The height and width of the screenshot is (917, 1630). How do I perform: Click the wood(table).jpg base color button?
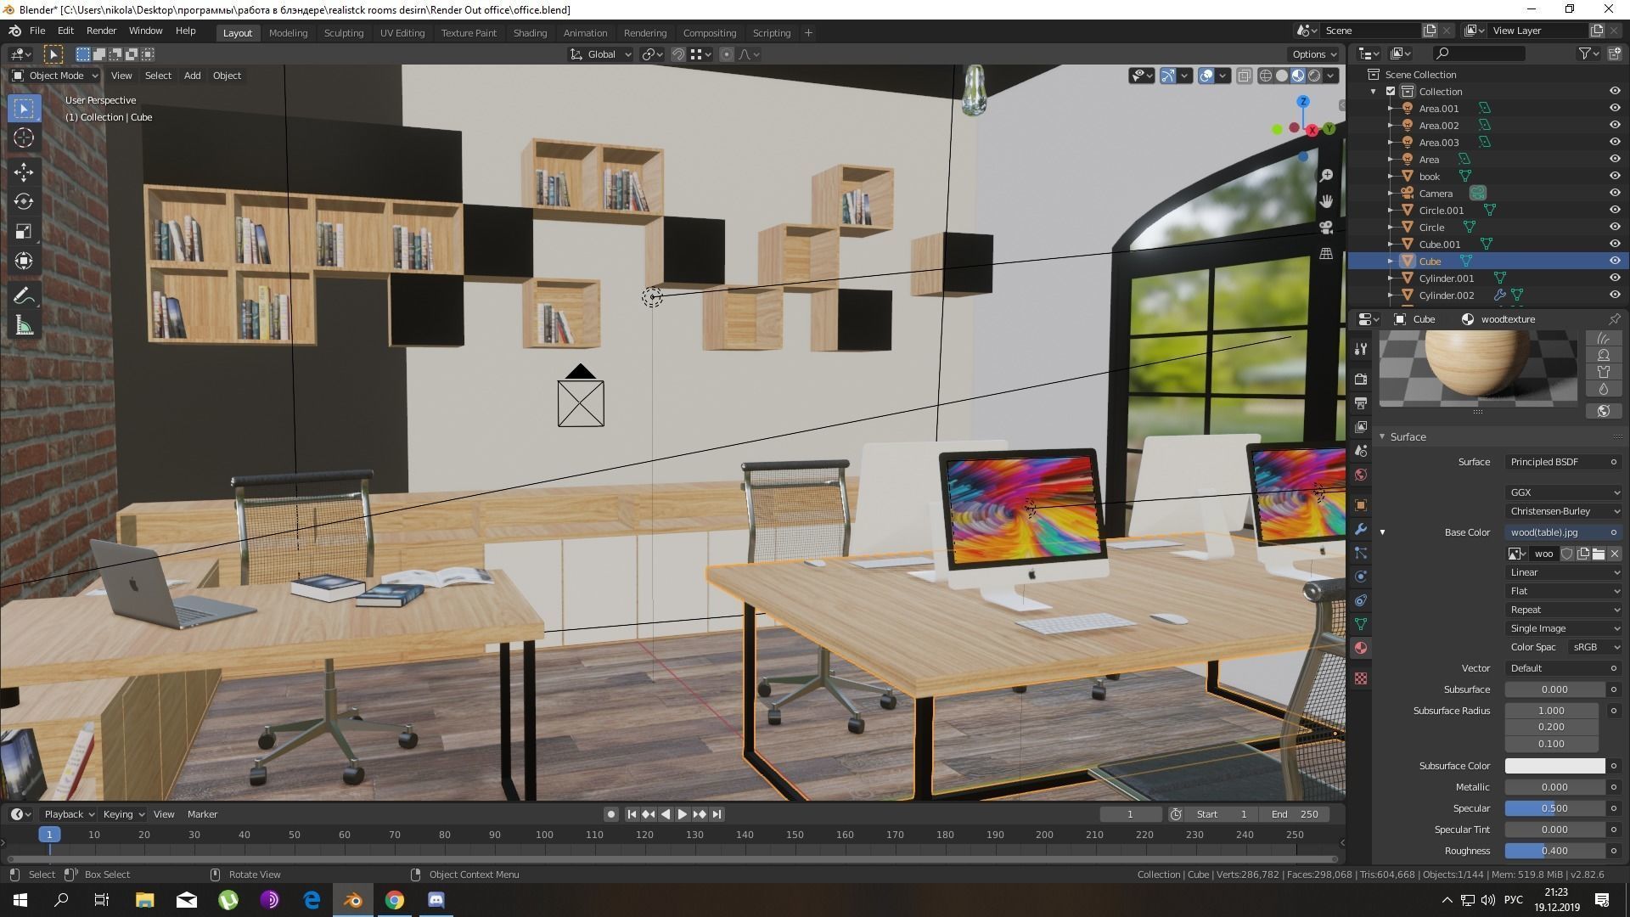coord(1557,532)
